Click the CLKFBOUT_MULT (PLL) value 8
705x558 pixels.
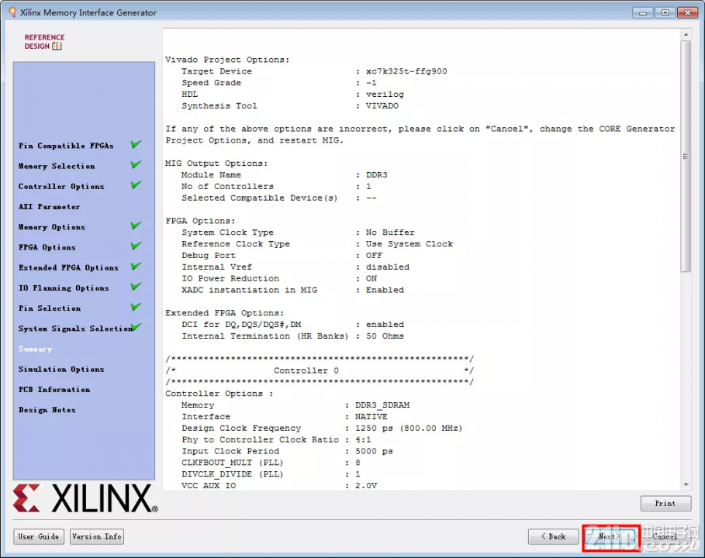(x=358, y=463)
